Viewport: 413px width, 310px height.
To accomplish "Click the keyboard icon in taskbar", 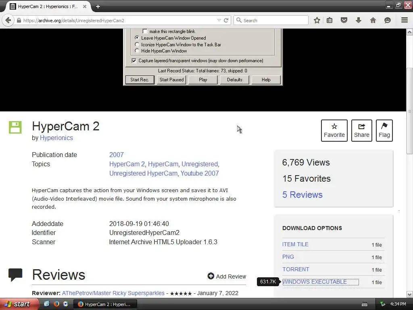I will (365, 304).
